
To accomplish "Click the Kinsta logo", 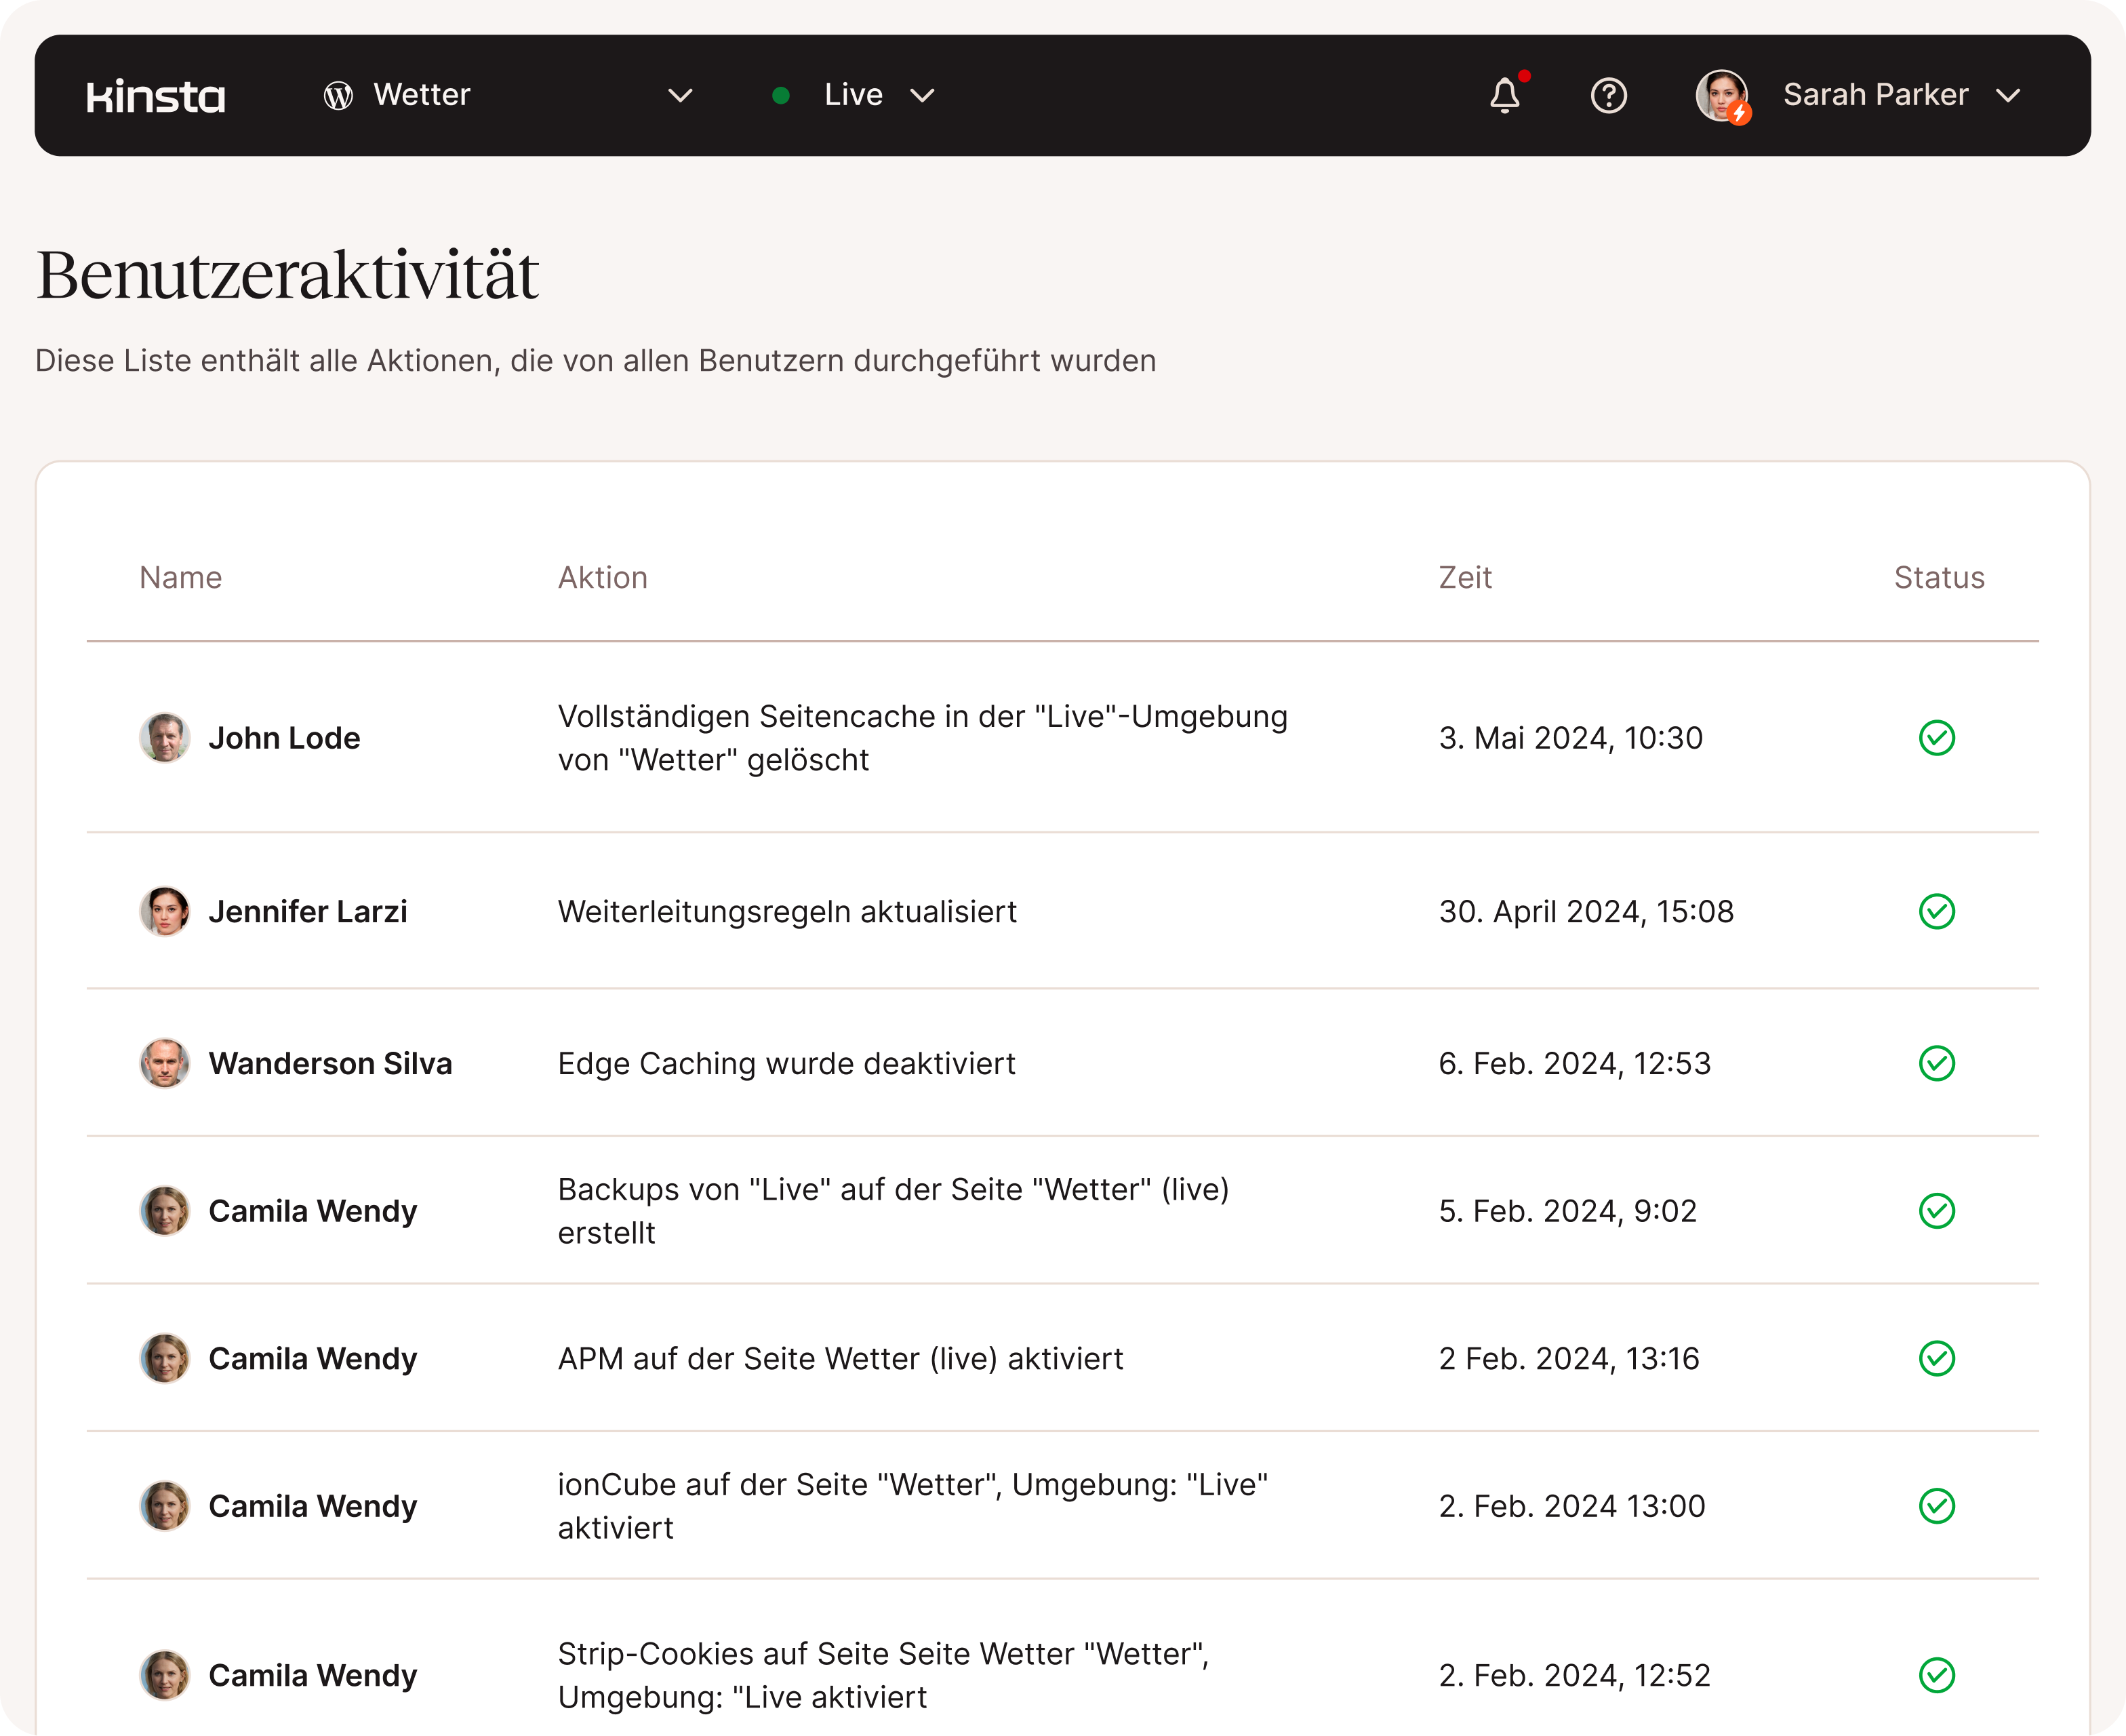I will (x=156, y=96).
